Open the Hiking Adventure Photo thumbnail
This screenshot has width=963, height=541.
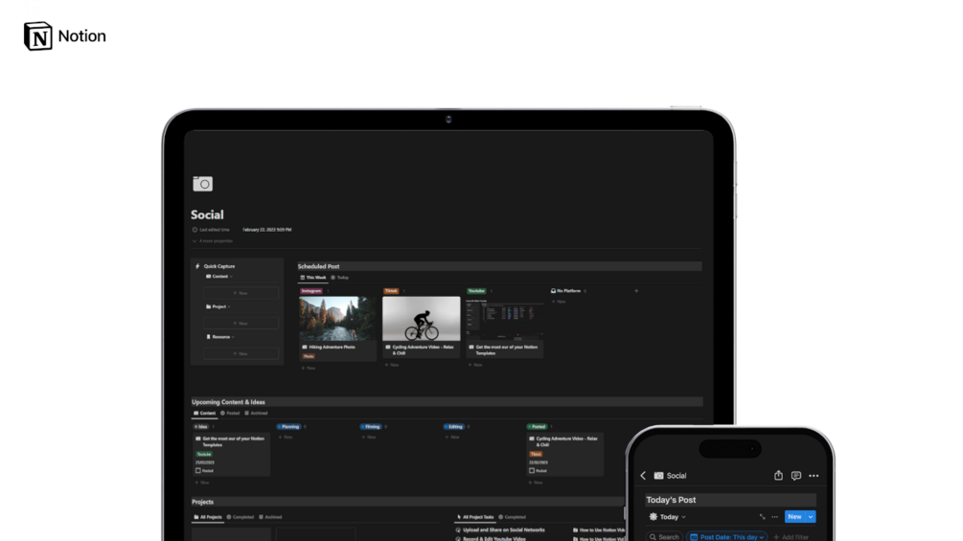pyautogui.click(x=338, y=318)
